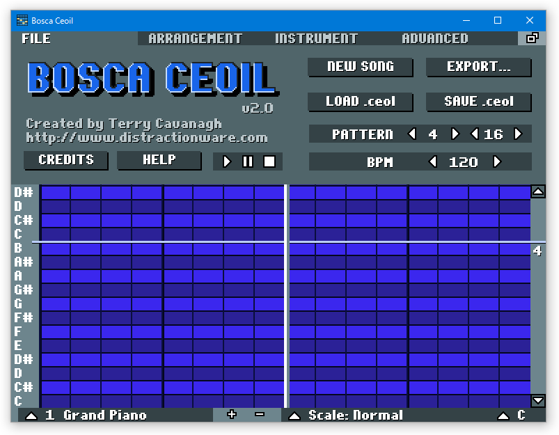Click the A# note label on piano roll
The width and height of the screenshot is (559, 435).
point(24,262)
